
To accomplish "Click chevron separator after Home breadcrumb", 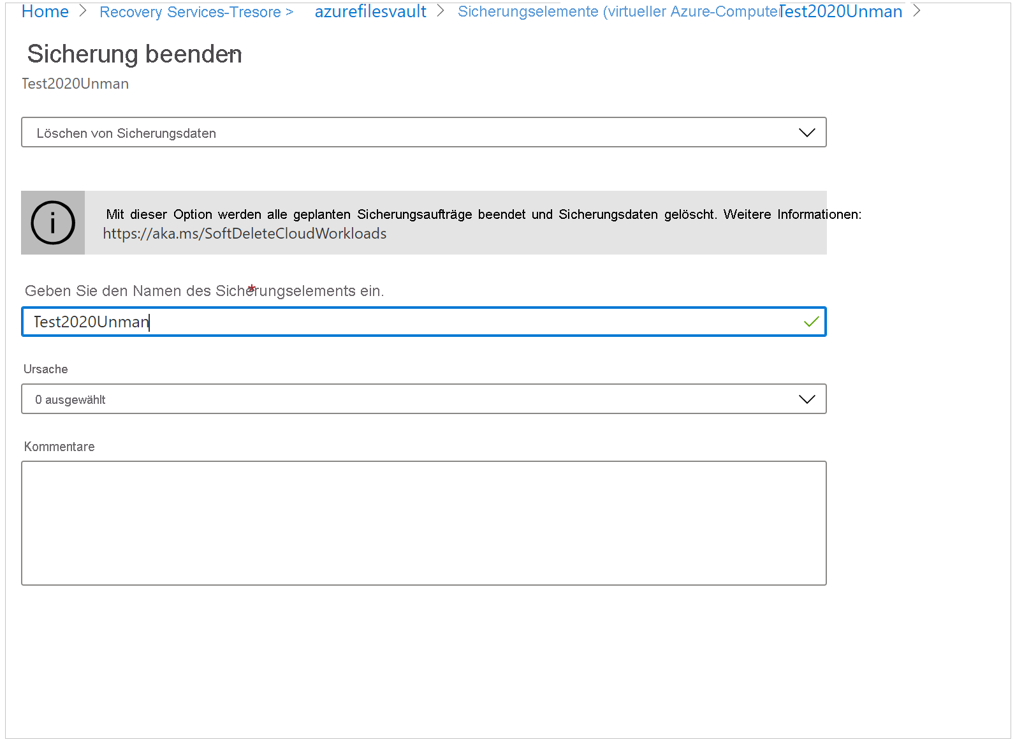I will click(83, 11).
